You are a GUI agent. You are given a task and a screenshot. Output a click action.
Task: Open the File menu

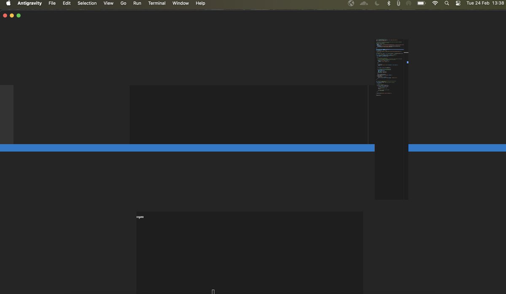point(52,3)
